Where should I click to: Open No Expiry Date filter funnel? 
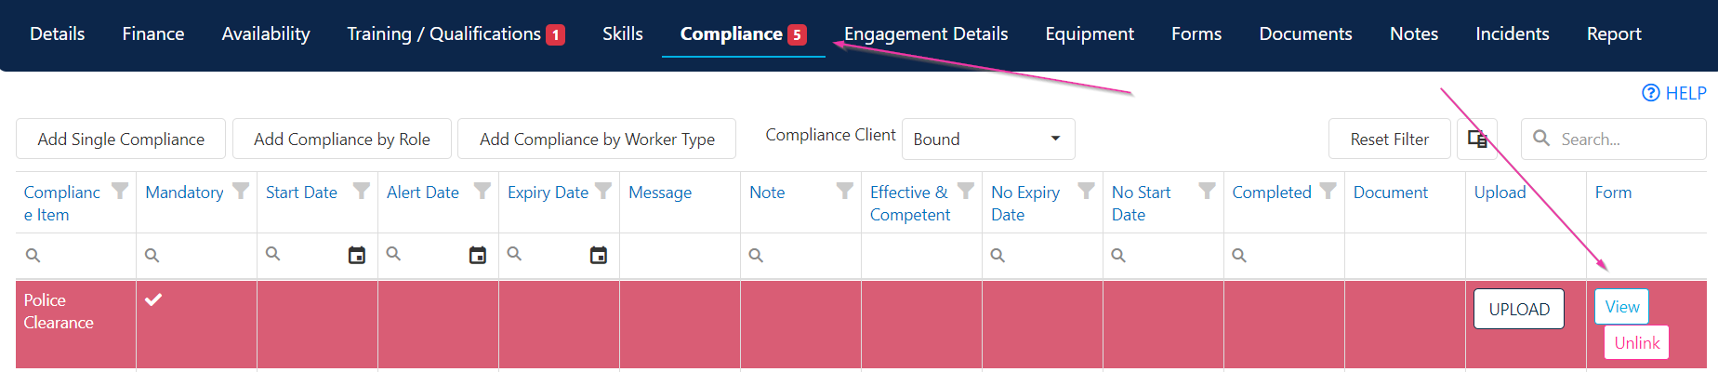(x=1087, y=191)
